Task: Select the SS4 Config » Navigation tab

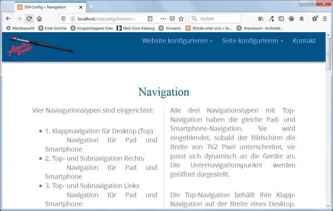Action: (51, 7)
